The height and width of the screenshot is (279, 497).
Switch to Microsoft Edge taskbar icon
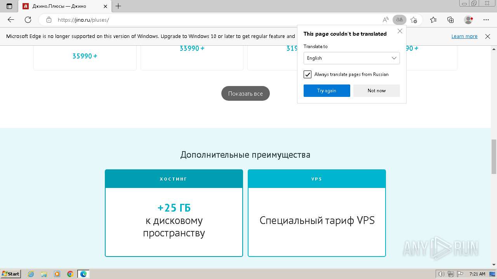[83, 274]
